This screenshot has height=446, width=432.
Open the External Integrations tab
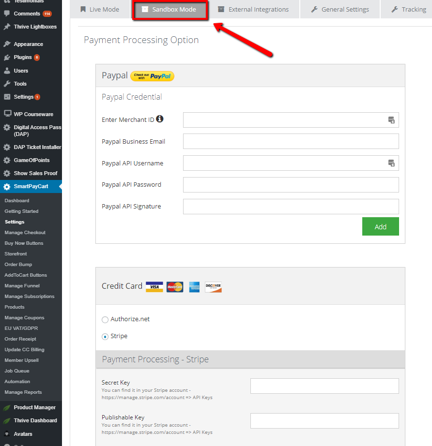pyautogui.click(x=253, y=9)
